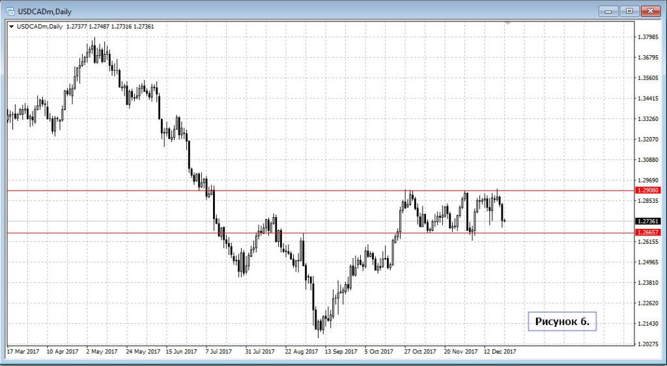Screen dimensions: 667x366
Task: Select the lower red line label 1.26657
Action: [648, 232]
